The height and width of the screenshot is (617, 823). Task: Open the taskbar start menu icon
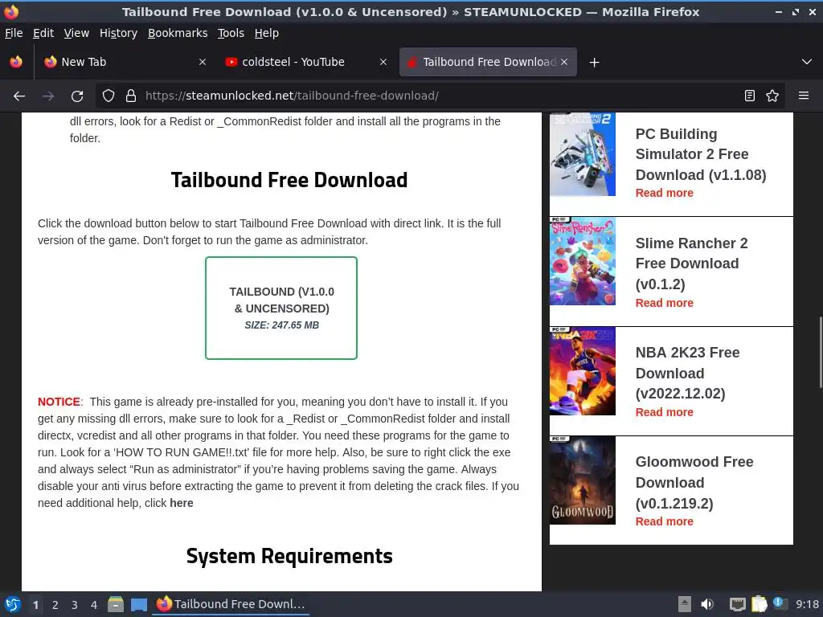click(12, 604)
